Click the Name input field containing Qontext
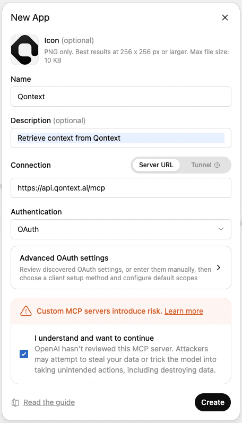The width and height of the screenshot is (242, 423). tap(121, 97)
